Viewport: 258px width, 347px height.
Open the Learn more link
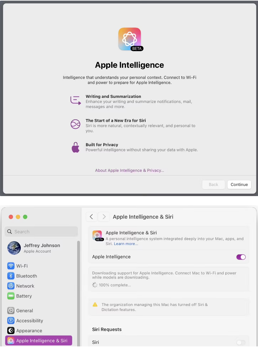(x=126, y=243)
